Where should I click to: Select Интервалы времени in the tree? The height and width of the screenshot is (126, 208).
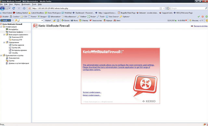[19, 50]
